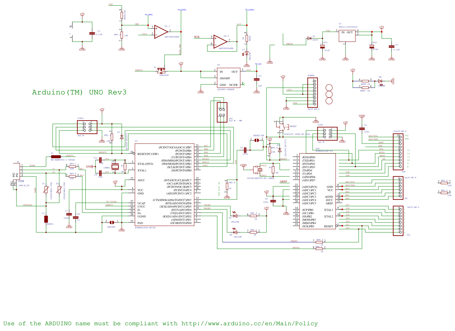The width and height of the screenshot is (455, 331).
Task: Click the middle fiducial circle beside POWER header
Action: click(329, 94)
